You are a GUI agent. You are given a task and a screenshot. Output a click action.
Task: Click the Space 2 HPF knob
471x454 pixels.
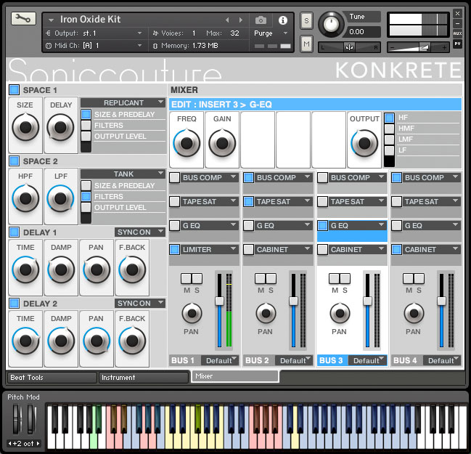pyautogui.click(x=25, y=198)
